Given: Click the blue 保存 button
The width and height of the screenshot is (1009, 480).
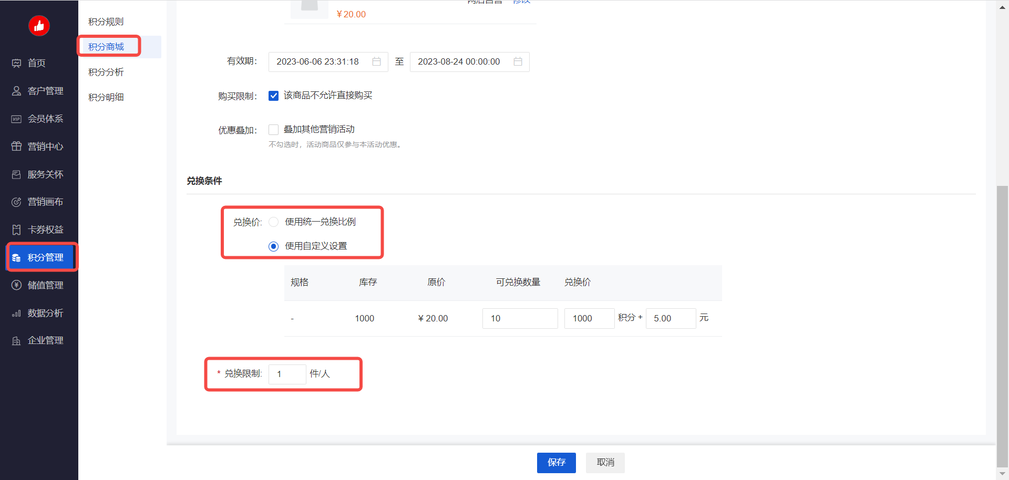Looking at the screenshot, I should point(556,463).
